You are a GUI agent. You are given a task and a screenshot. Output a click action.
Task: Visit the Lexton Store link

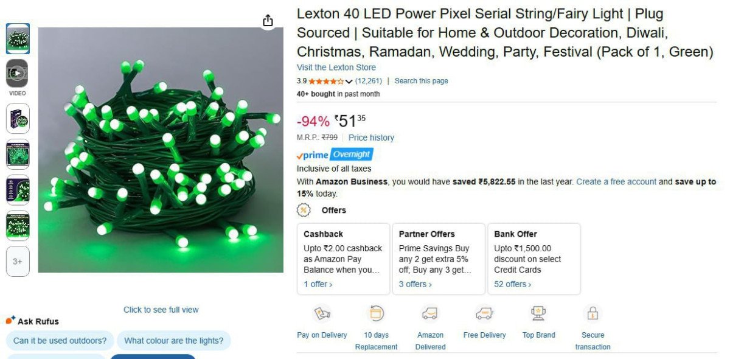[336, 68]
